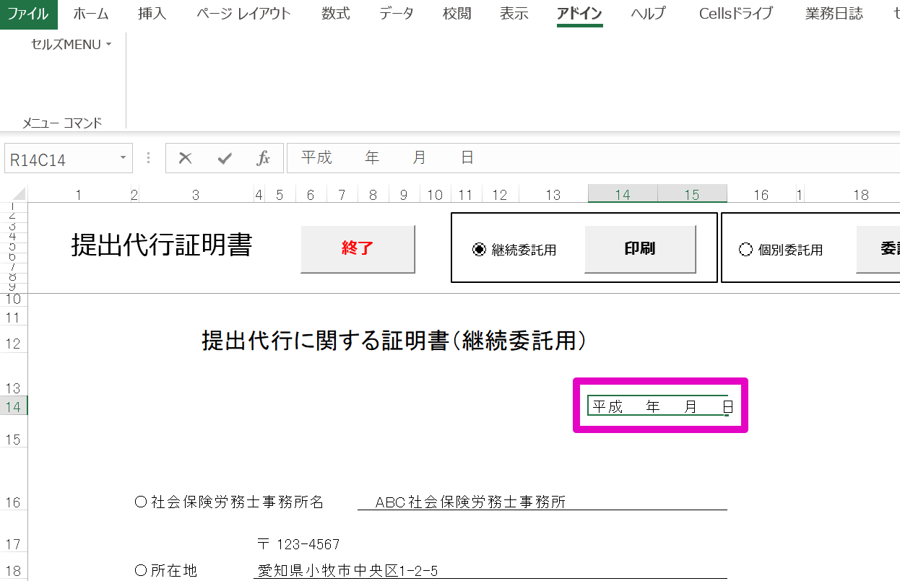Click the postal code 〒 123-4567

[x=298, y=544]
